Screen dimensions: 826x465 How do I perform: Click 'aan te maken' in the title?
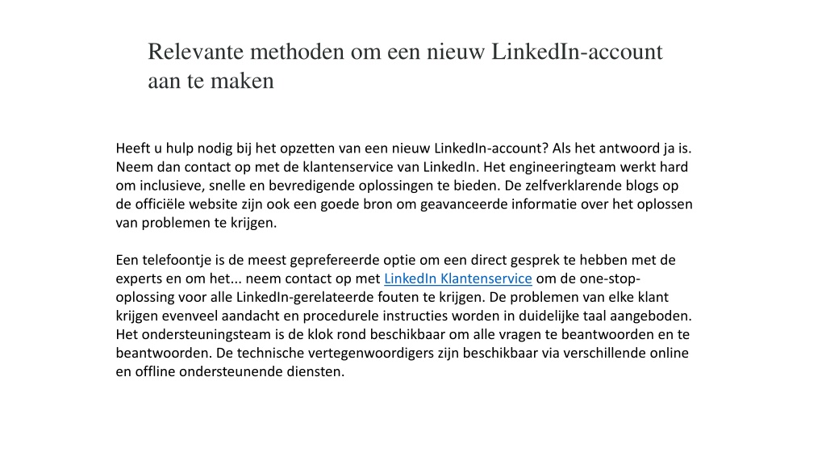click(211, 81)
